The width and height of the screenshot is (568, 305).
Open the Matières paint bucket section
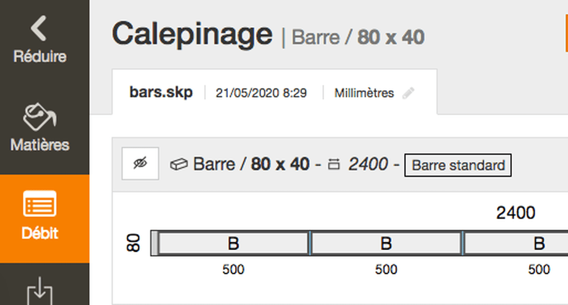[40, 128]
